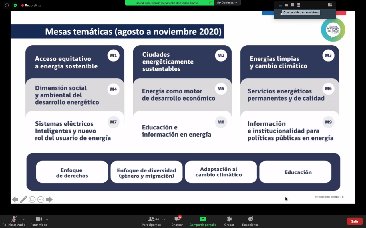The height and width of the screenshot is (228, 366).
Task: Go to previous slide arrow
Action: coord(15,199)
